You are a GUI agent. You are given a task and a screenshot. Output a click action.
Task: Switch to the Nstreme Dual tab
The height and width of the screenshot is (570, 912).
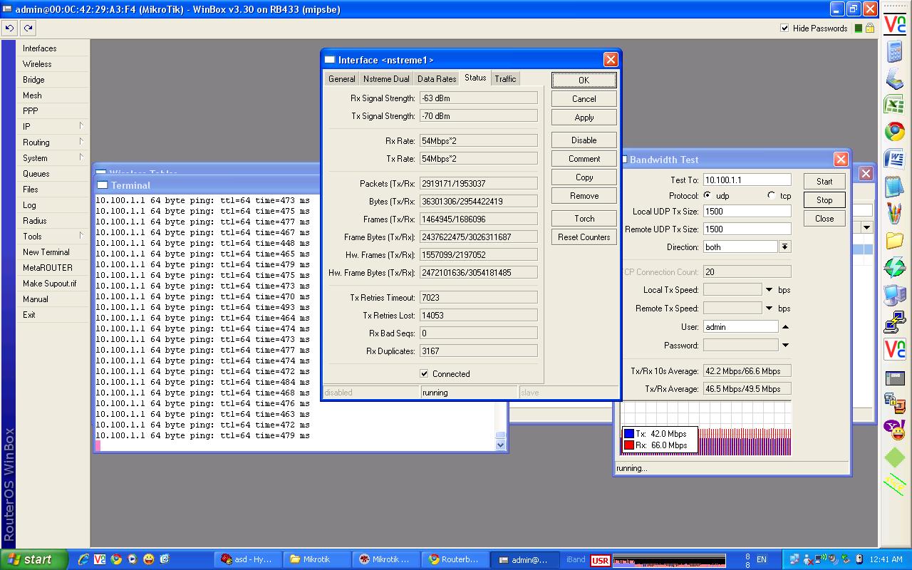(385, 79)
